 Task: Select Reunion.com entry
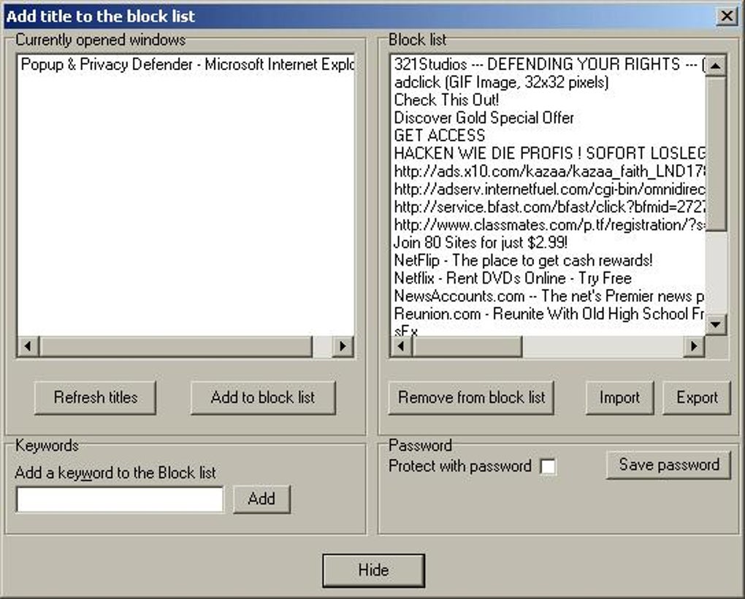click(x=549, y=314)
